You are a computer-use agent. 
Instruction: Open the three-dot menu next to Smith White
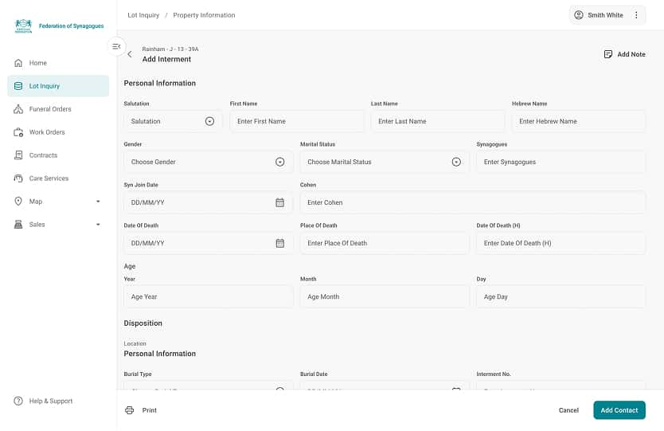tap(636, 15)
